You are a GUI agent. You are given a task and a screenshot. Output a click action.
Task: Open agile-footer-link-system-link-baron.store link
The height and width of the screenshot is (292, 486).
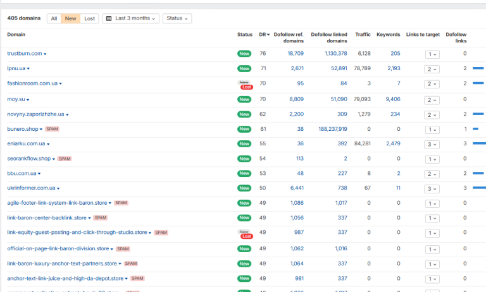point(57,203)
